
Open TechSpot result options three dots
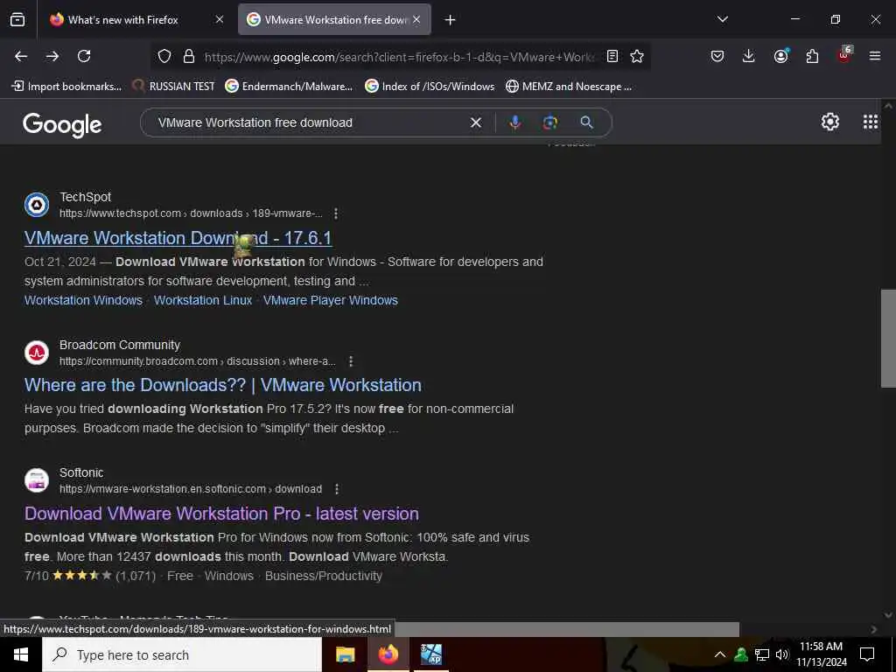click(x=336, y=213)
